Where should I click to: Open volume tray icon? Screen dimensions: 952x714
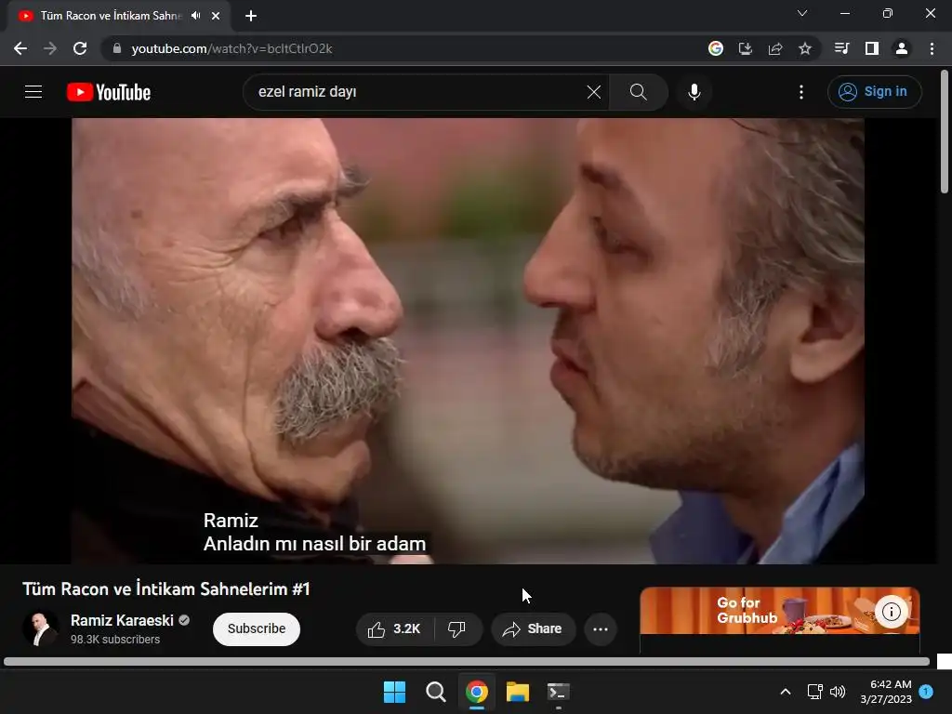(838, 692)
